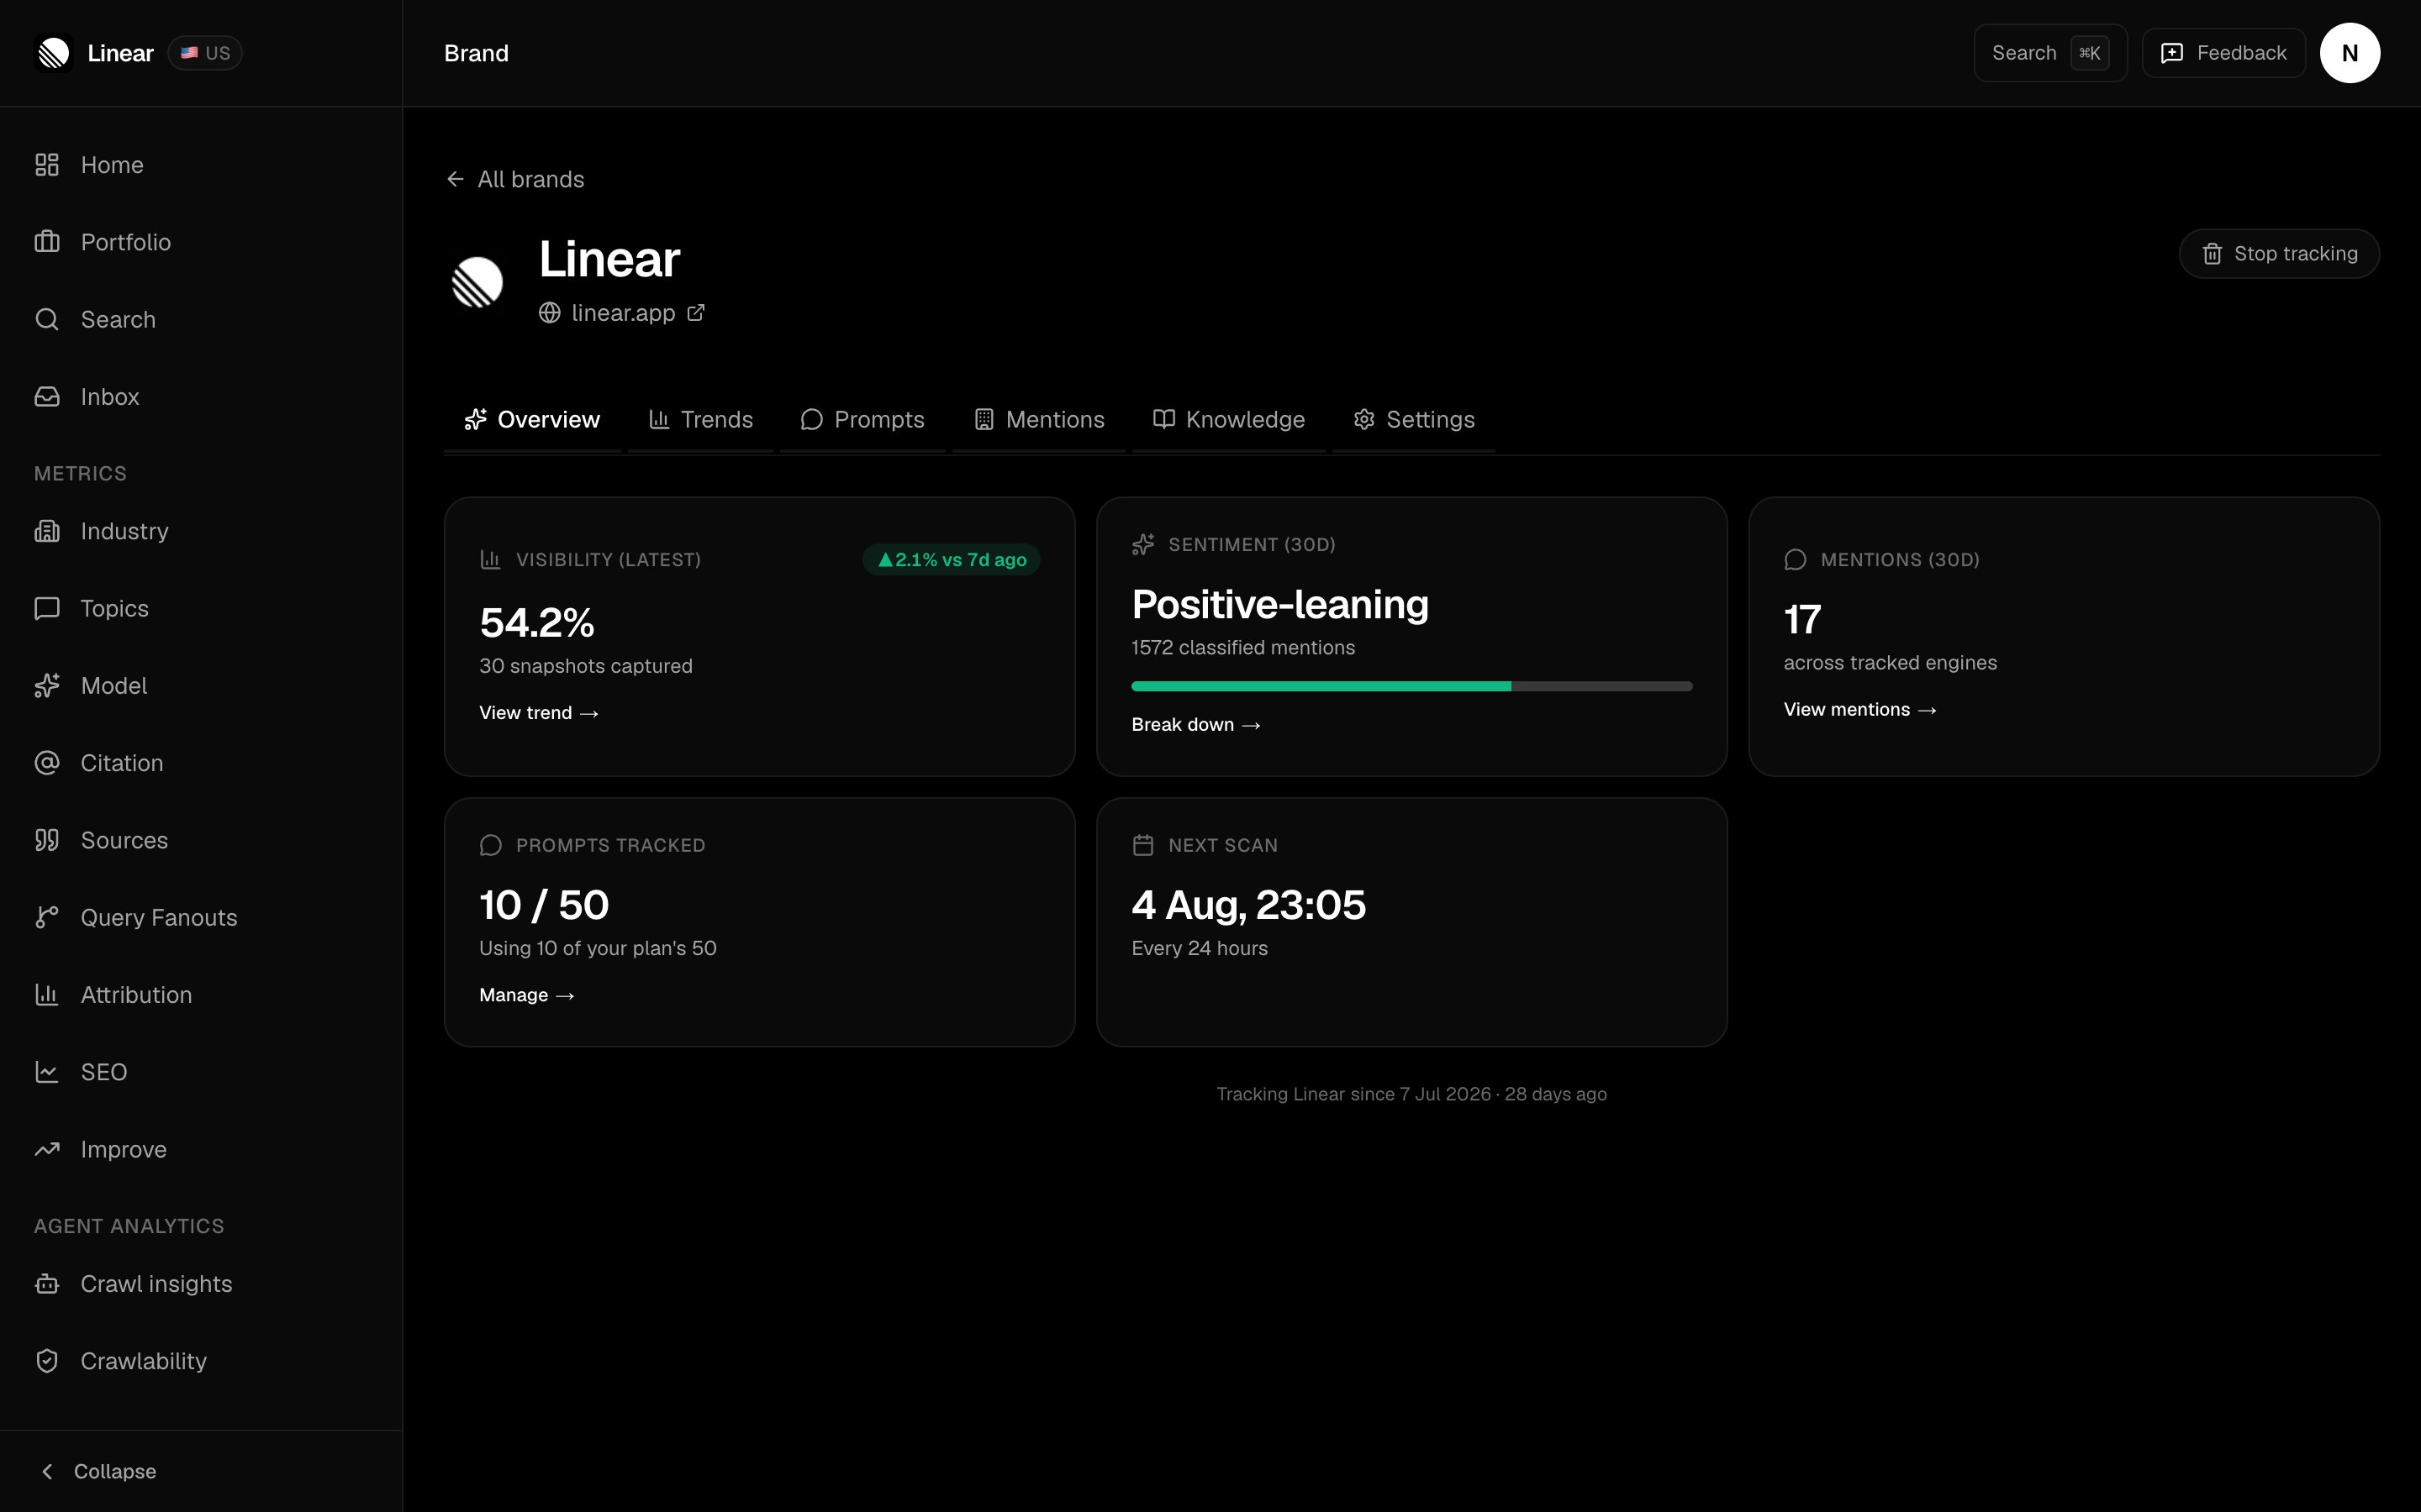Select the Query Fanouts sidebar label
The image size is (2421, 1512).
(159, 918)
